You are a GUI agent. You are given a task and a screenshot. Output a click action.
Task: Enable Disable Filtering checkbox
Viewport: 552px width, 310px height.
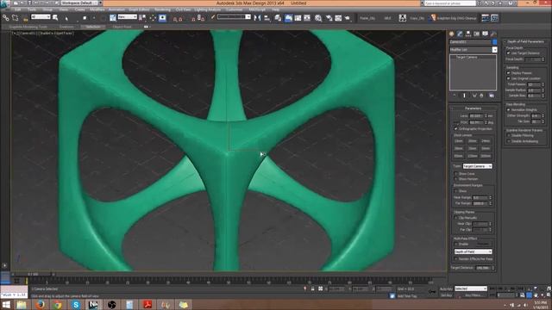[509, 135]
